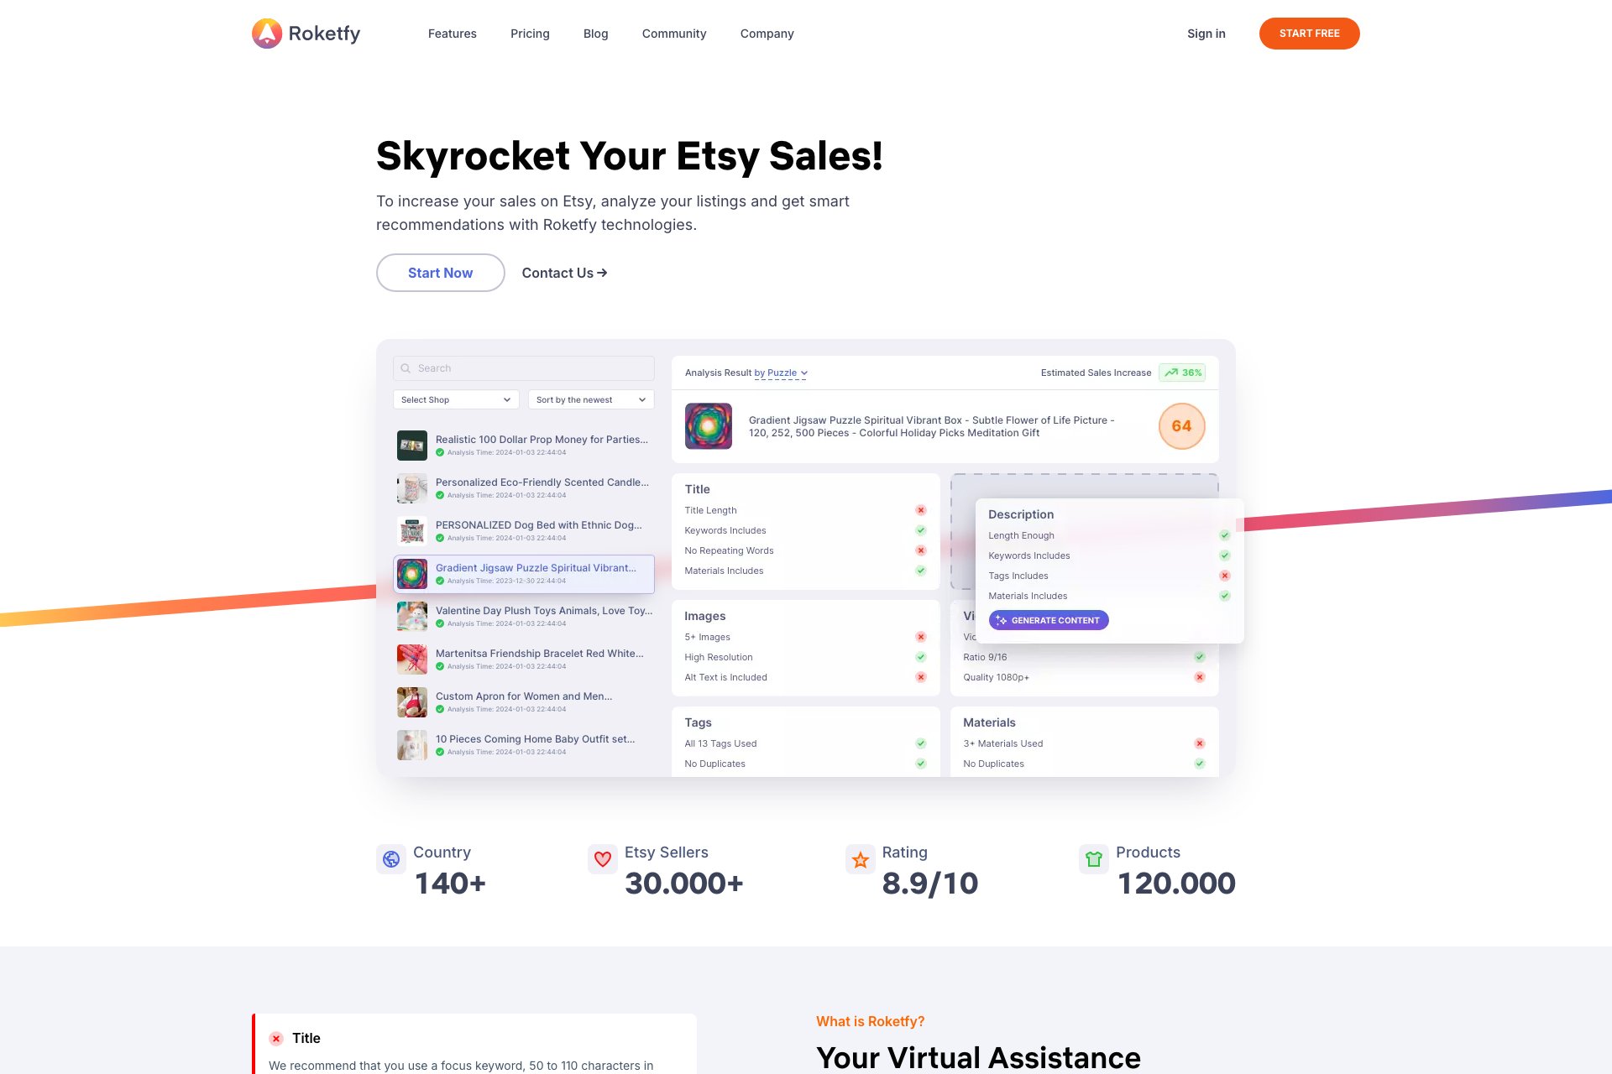This screenshot has width=1612, height=1074.
Task: Click the Roketfy rocket logo icon
Action: coord(267,34)
